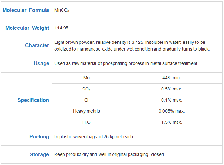Click the SO4 specification cell
Viewport: 224px width, 165px height.
coord(87,89)
